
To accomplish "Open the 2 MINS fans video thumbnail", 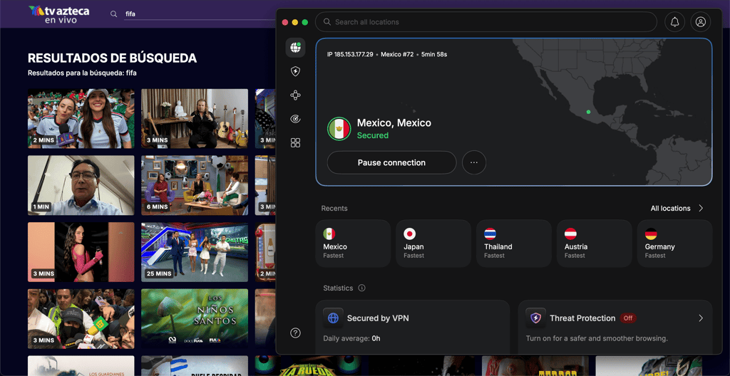I will tap(81, 119).
